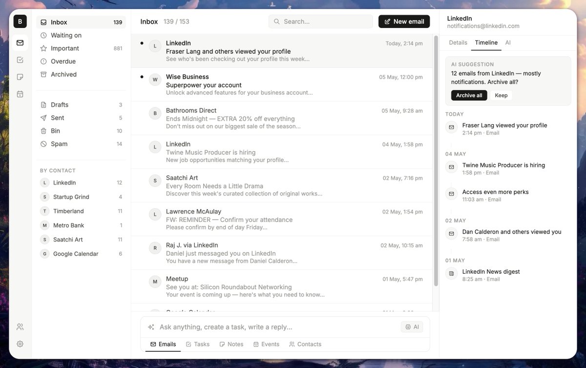Screen dimensions: 586x368
Task: Click the sparkle icon in the ask bar
Action: (x=151, y=327)
